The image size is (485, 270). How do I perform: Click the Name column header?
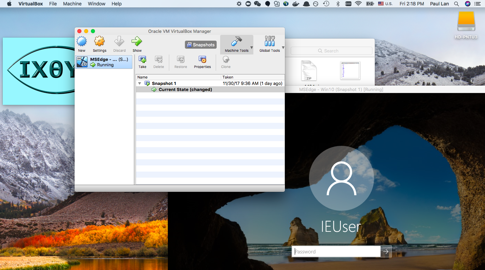click(178, 77)
